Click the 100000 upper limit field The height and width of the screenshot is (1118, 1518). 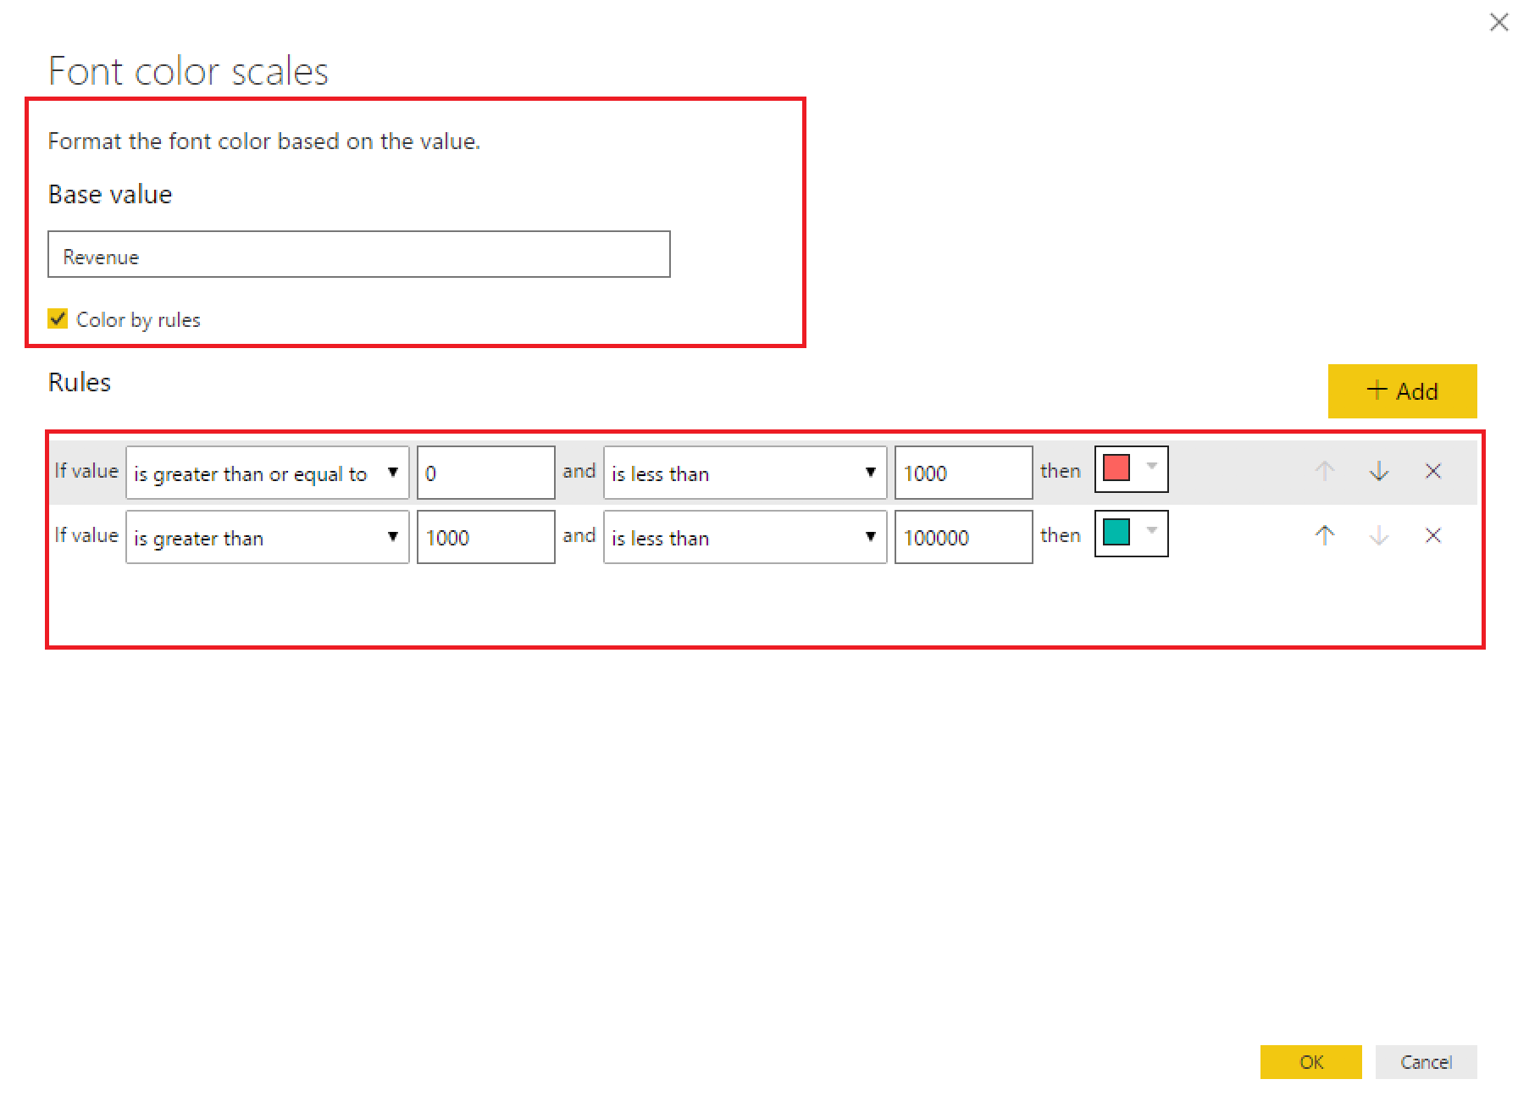963,537
